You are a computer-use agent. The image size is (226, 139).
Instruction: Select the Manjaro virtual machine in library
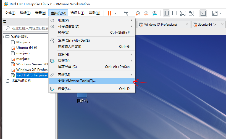(23, 42)
